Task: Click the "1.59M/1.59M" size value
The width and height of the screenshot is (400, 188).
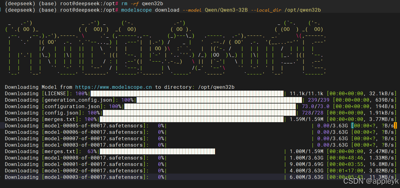Action: click(307, 119)
